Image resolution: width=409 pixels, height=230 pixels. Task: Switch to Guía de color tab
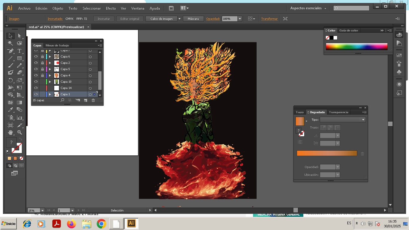(349, 31)
